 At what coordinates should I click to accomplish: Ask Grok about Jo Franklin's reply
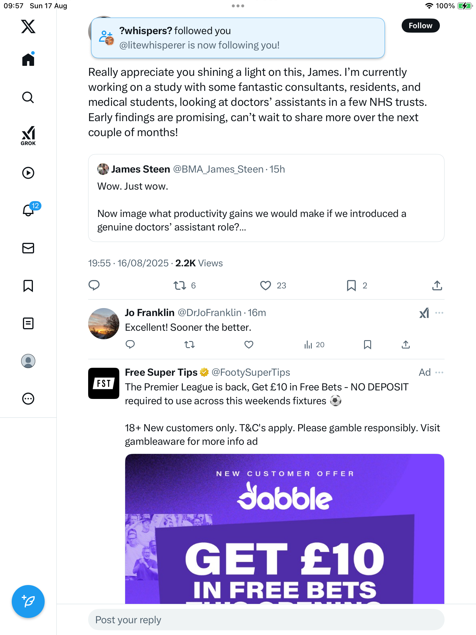[424, 313]
